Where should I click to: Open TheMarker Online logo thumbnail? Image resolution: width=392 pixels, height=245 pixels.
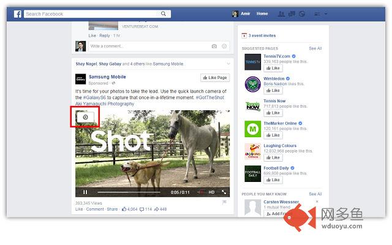[x=252, y=129]
